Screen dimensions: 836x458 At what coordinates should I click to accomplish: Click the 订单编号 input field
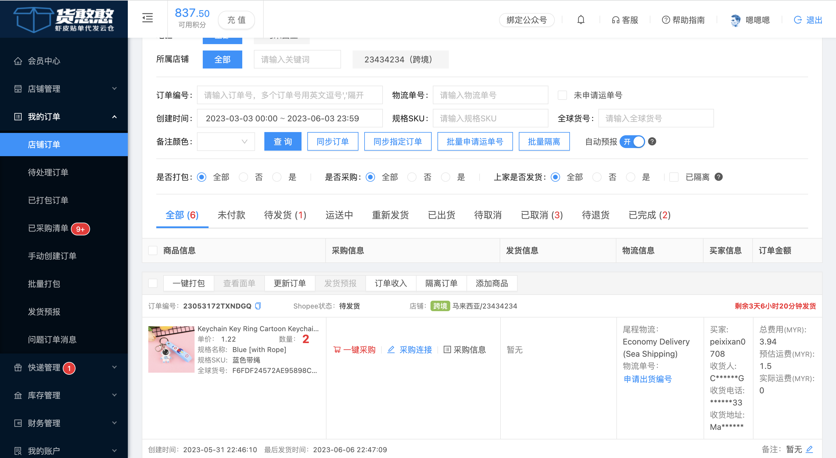(290, 95)
